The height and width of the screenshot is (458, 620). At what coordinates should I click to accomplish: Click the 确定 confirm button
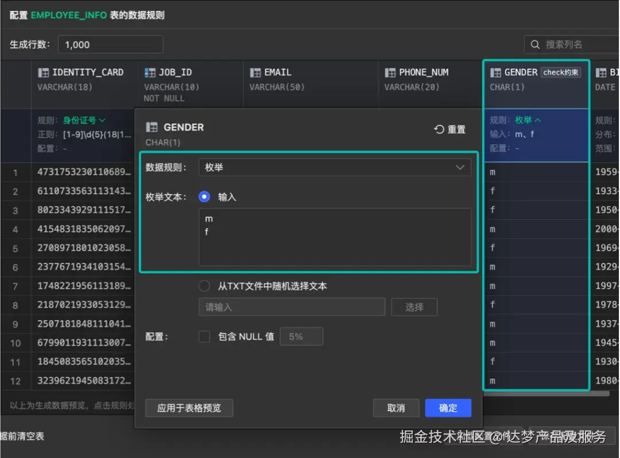[x=448, y=408]
